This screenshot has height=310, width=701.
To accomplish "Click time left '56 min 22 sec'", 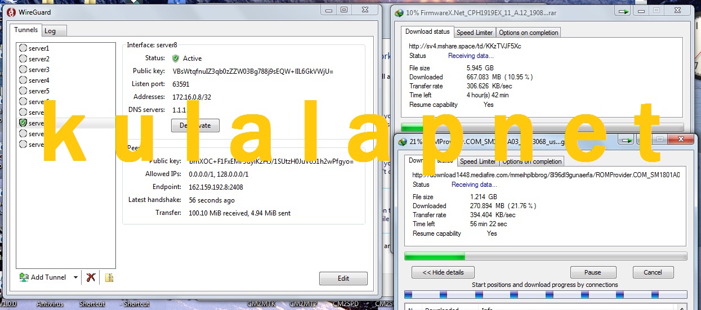I will point(488,224).
